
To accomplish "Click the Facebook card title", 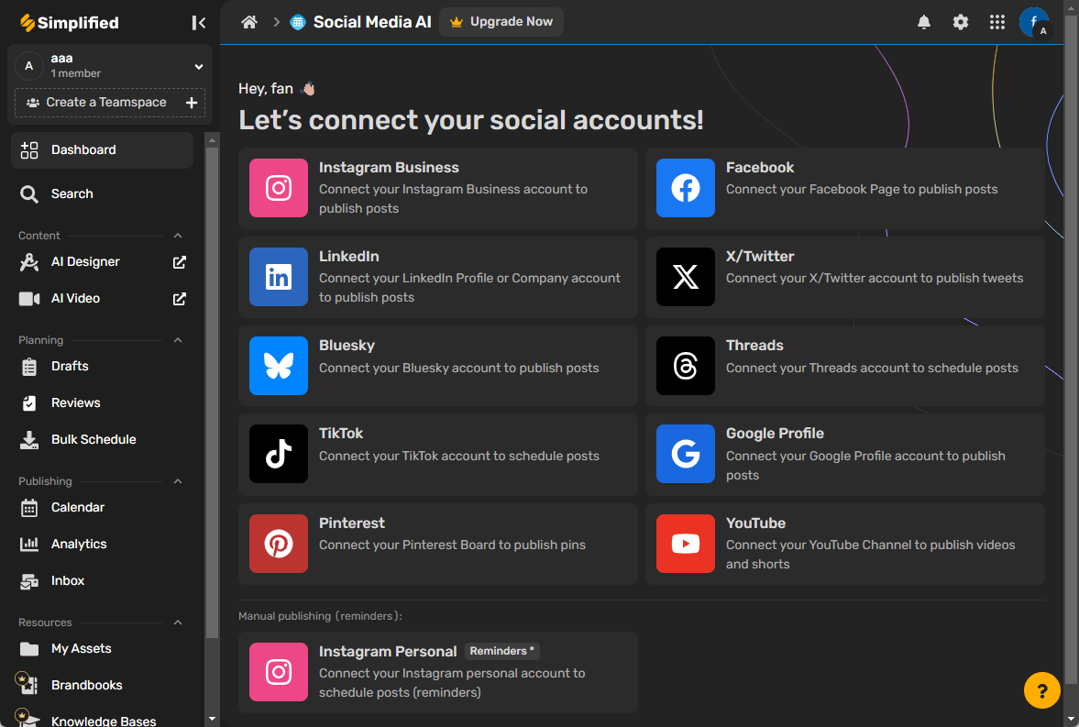I will pyautogui.click(x=760, y=167).
